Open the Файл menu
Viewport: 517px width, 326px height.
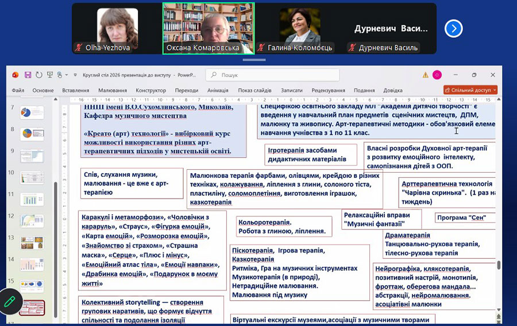point(18,90)
